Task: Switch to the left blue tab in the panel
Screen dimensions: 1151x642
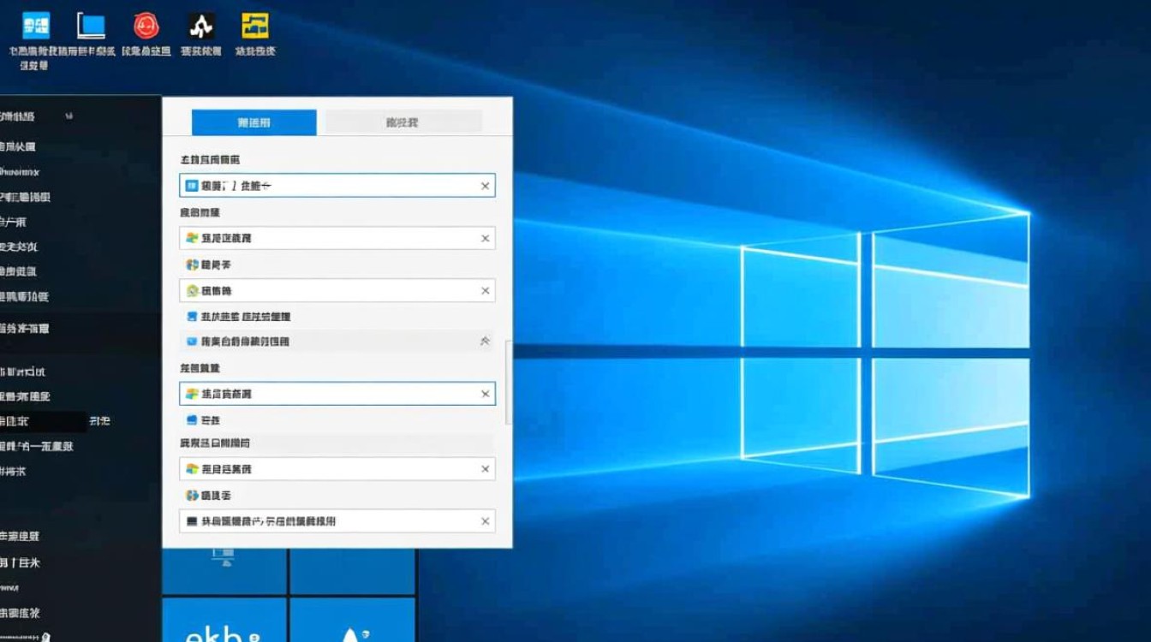Action: click(x=254, y=122)
